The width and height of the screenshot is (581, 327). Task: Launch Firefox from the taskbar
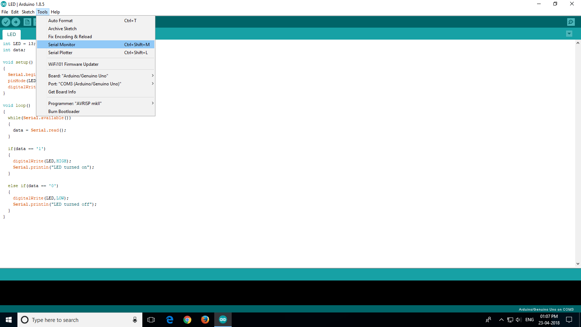pyautogui.click(x=205, y=320)
